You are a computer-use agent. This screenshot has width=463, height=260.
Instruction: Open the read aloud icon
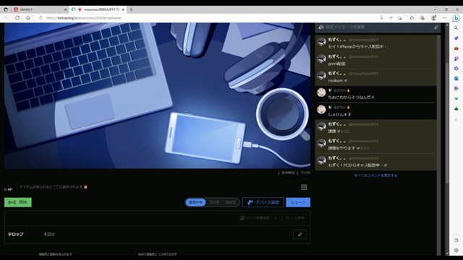pos(391,18)
